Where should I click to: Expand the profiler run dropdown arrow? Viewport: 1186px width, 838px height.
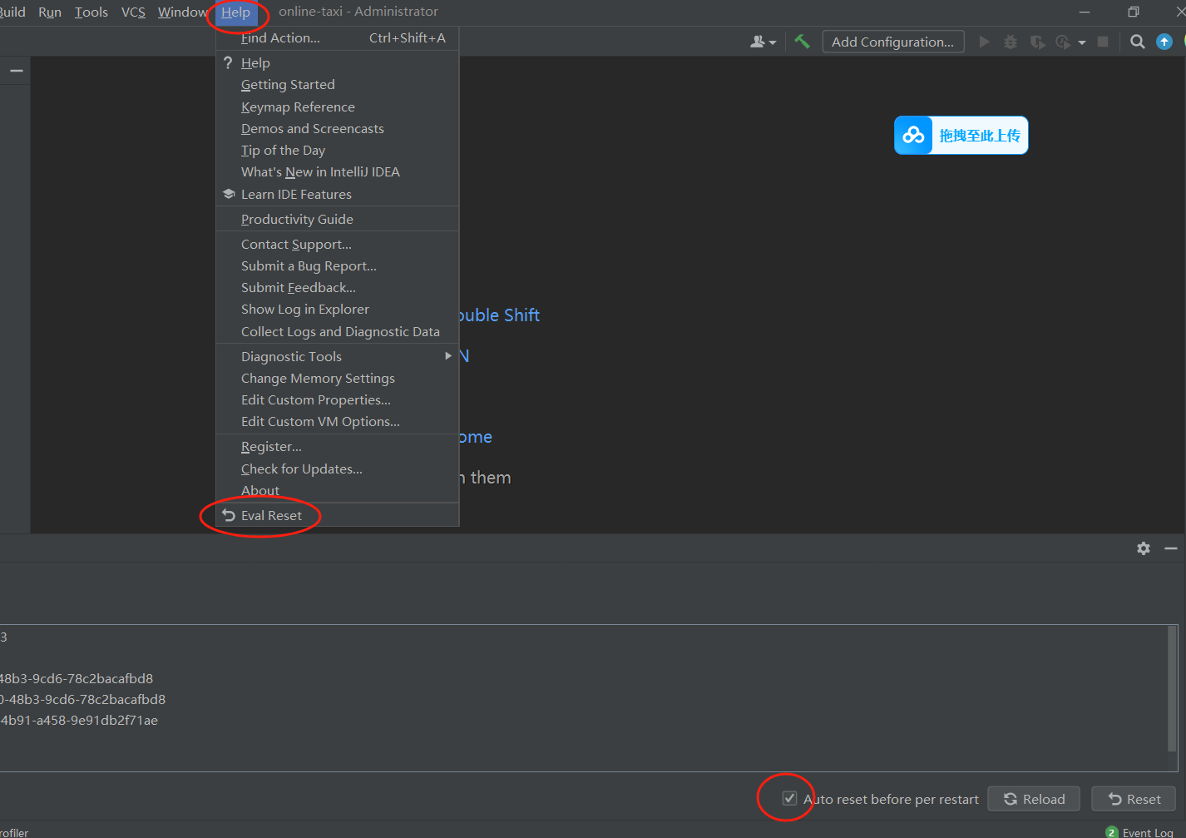click(x=1082, y=42)
